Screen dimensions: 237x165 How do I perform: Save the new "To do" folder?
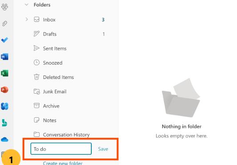pos(103,149)
